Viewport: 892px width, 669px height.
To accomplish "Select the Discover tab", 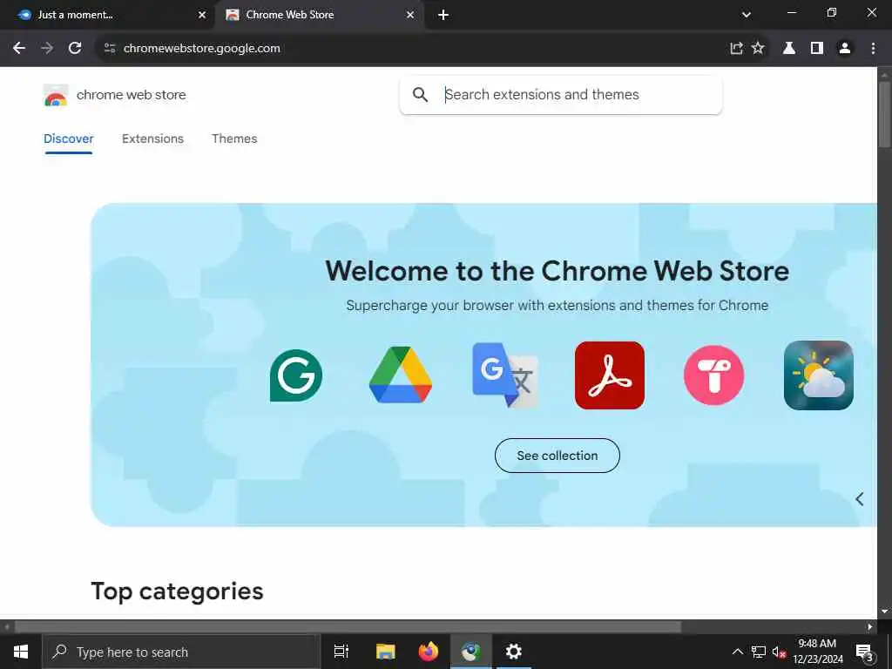I will (68, 139).
